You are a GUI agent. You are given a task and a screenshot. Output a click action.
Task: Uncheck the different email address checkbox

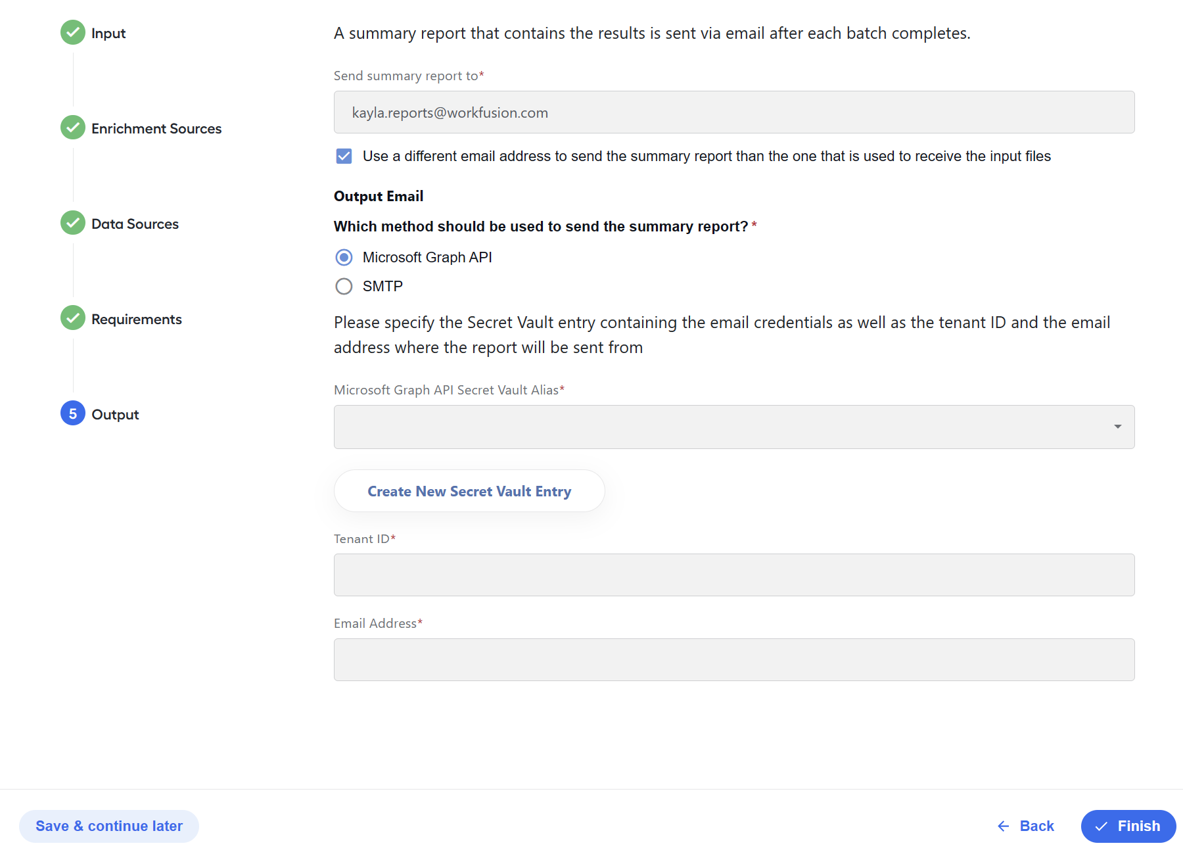pos(344,156)
